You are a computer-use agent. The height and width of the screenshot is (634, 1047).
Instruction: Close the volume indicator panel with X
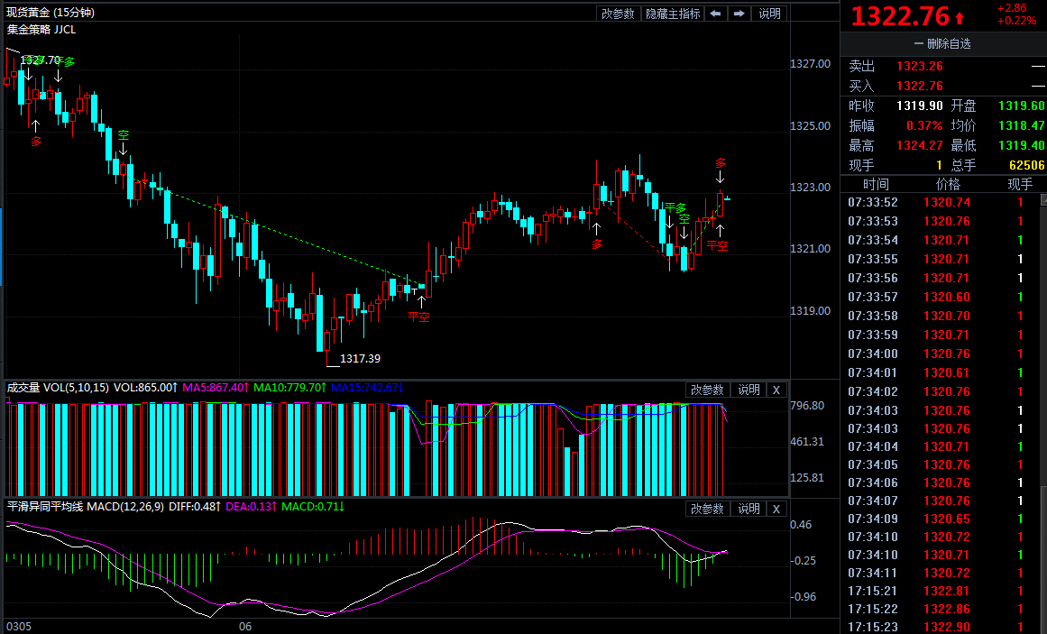pyautogui.click(x=776, y=390)
